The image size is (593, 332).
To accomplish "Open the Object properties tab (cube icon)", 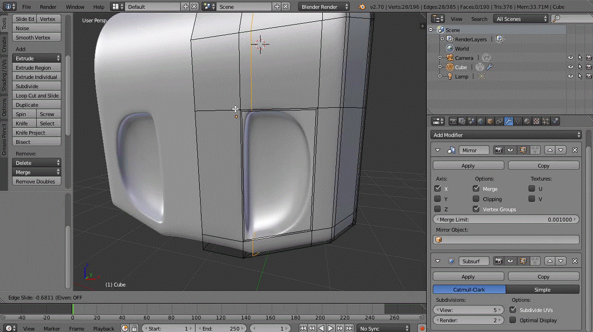I will 490,121.
